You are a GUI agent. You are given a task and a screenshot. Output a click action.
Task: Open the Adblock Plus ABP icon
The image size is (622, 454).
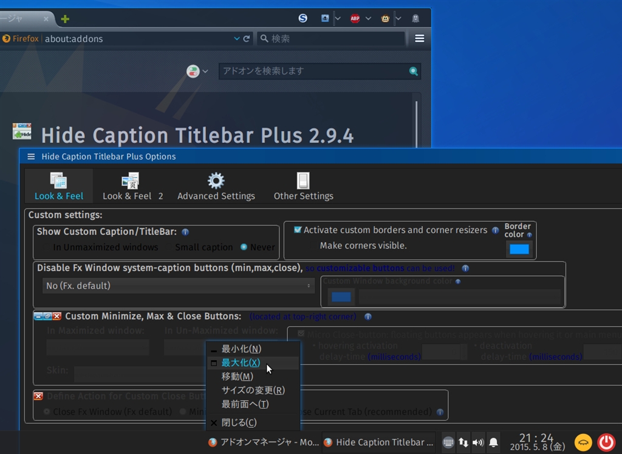(x=355, y=18)
